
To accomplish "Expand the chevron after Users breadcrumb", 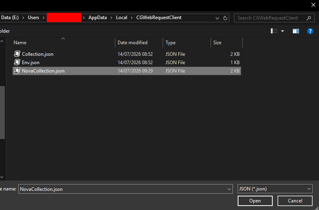I will 43,18.
